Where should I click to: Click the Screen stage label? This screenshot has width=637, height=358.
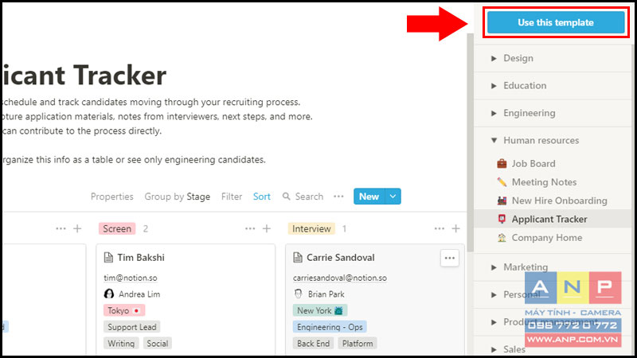pyautogui.click(x=117, y=229)
